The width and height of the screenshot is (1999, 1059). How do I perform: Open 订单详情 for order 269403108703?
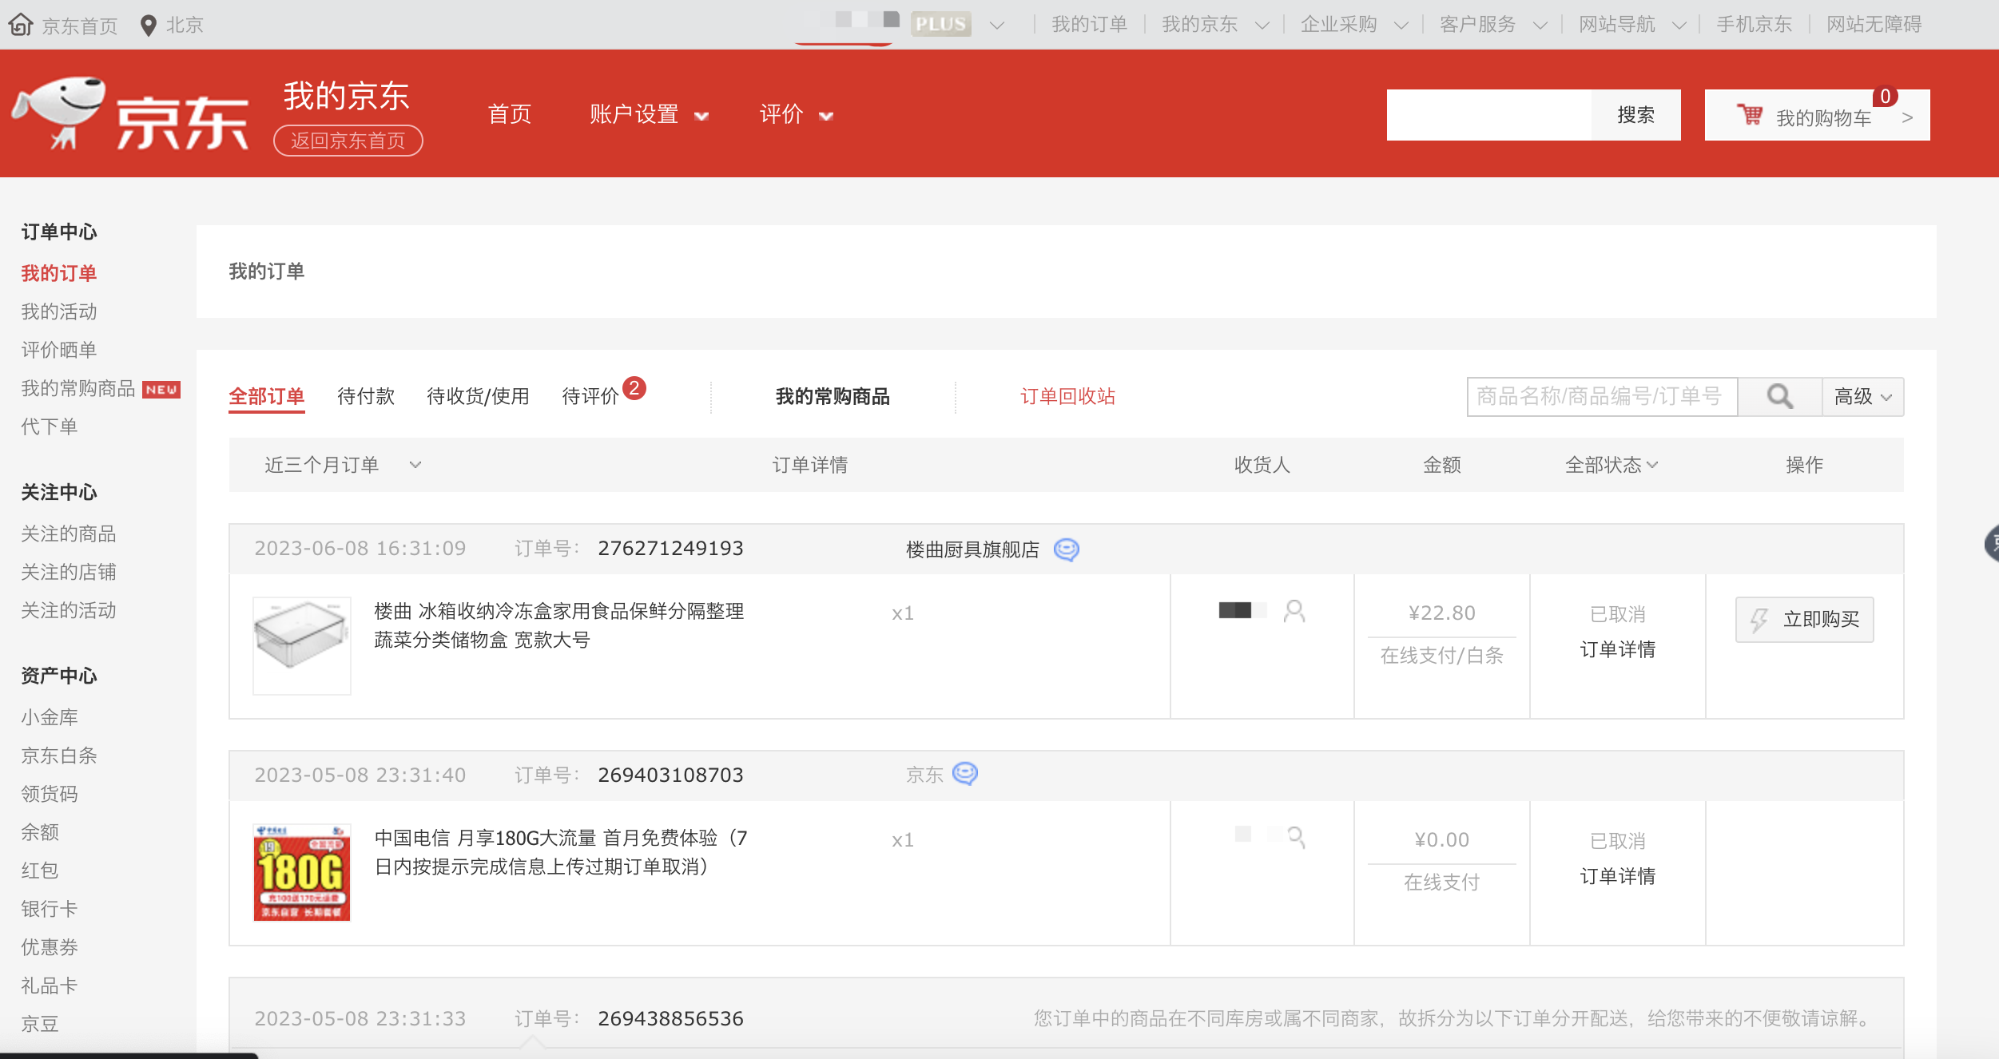pyautogui.click(x=1618, y=876)
